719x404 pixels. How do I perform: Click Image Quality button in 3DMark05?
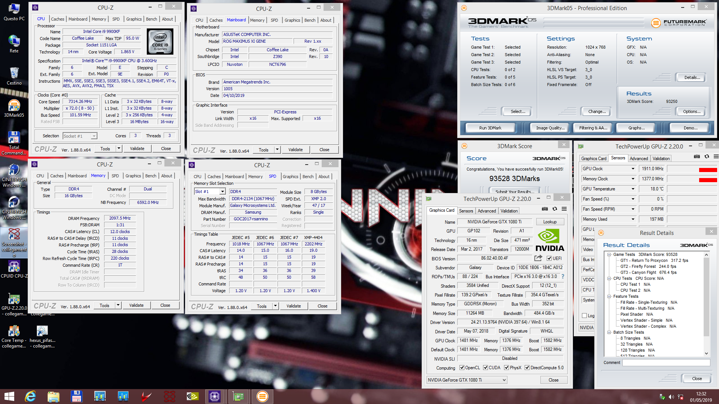550,128
